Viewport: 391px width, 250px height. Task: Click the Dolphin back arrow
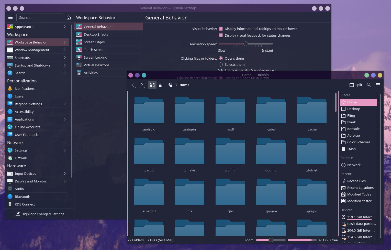(x=133, y=85)
